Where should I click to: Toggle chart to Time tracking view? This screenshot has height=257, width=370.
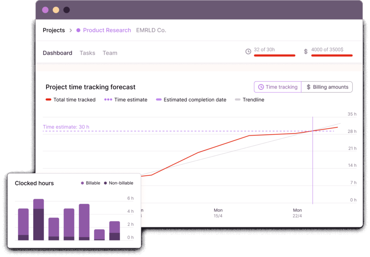coord(277,87)
